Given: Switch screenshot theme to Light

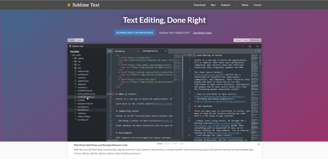Looking at the screenshot, I should pyautogui.click(x=79, y=40).
